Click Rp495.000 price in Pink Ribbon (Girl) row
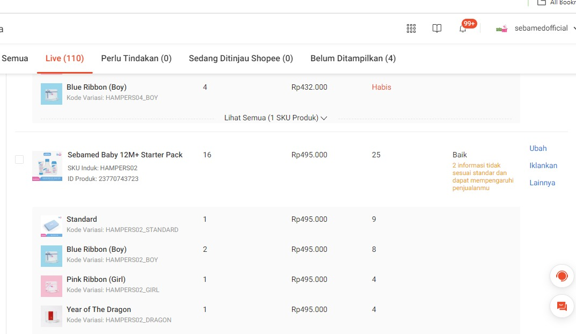This screenshot has height=334, width=576. tap(309, 280)
